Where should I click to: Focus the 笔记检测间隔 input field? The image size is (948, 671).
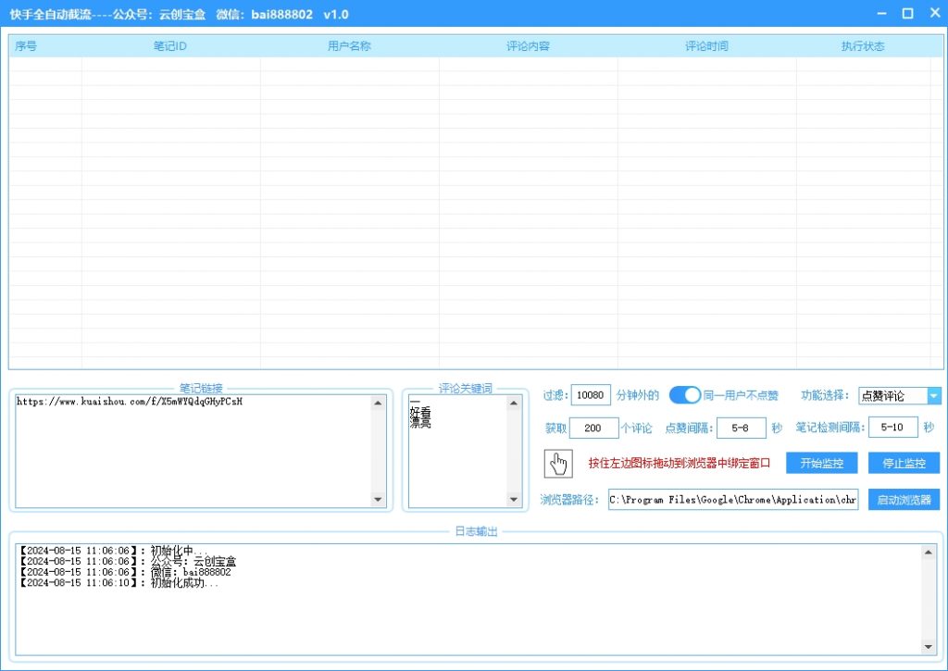tap(892, 428)
